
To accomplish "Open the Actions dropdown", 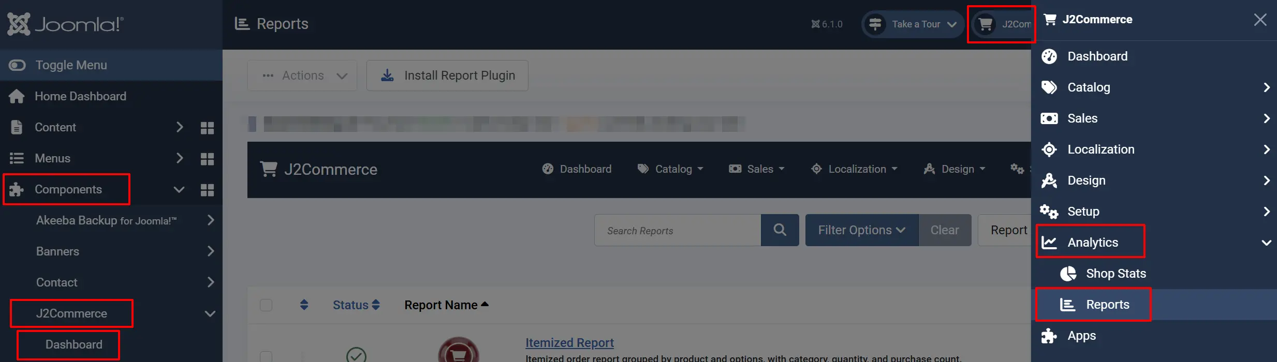I will click(302, 76).
